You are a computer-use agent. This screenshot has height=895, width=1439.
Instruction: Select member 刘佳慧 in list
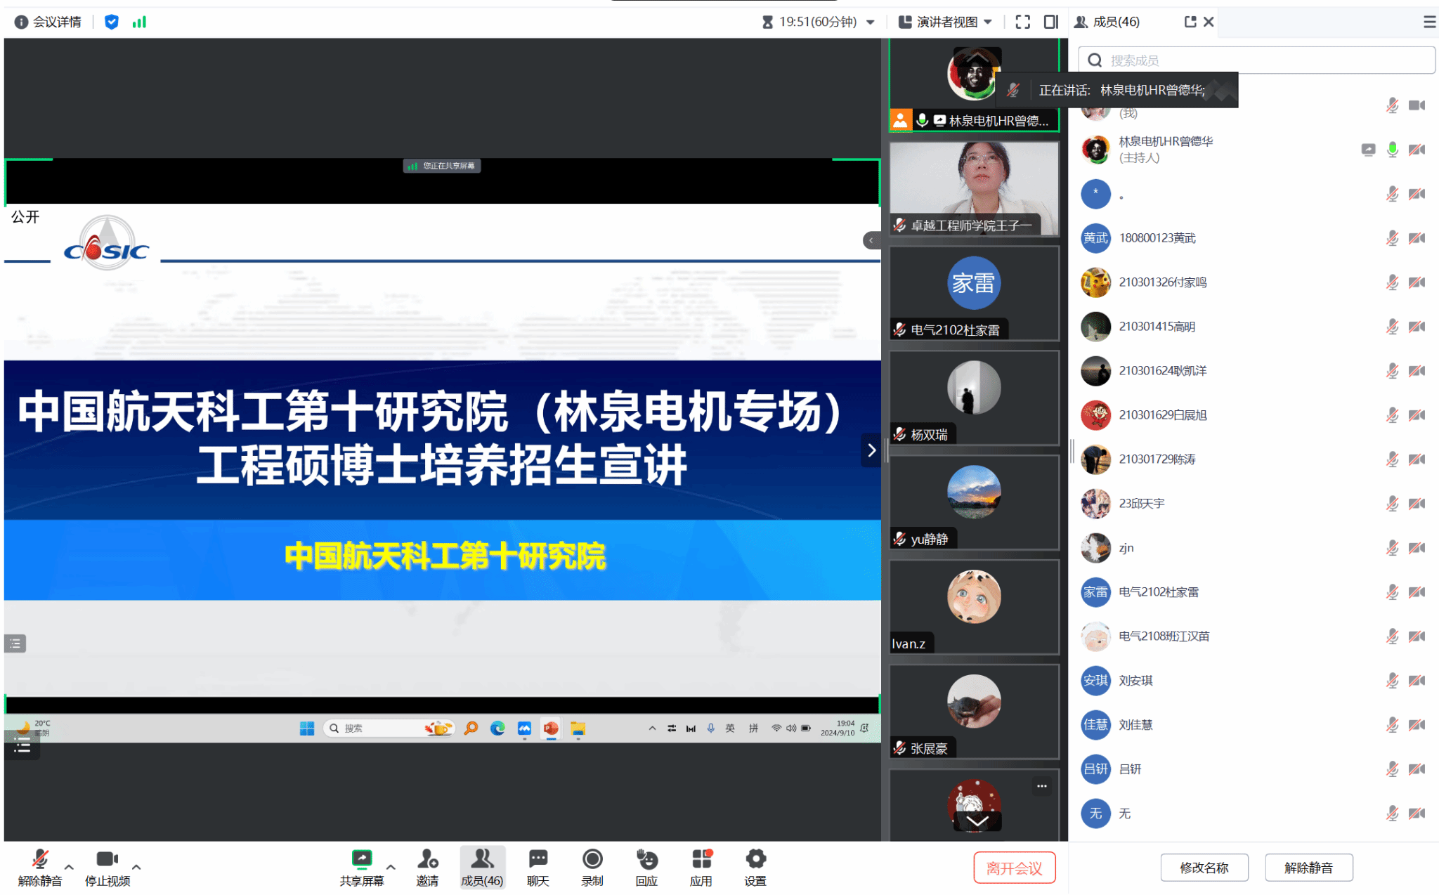(1254, 725)
